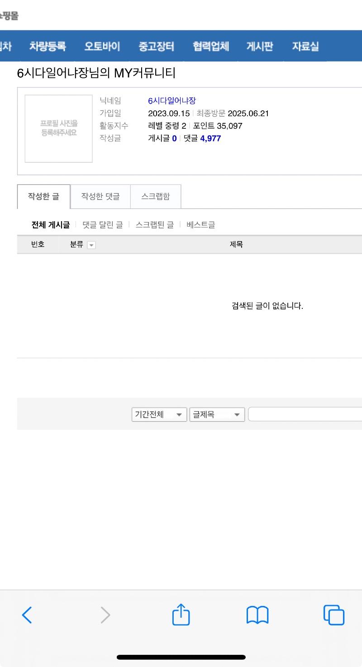Viewport: 362px width, 667px height.
Task: Click the 번호 column header
Action: pyautogui.click(x=38, y=245)
